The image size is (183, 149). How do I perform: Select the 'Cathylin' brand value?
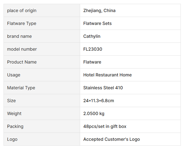92,36
